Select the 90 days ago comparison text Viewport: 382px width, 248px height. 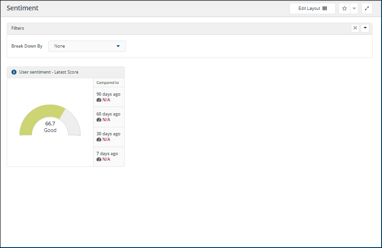[x=108, y=94]
